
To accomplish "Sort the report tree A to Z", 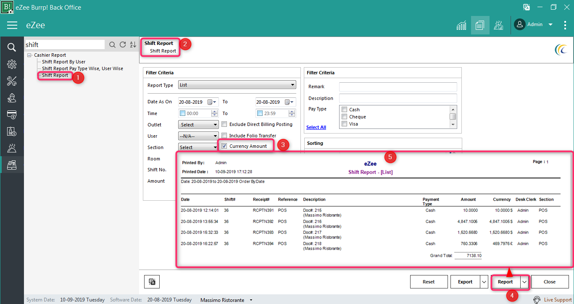I will pos(133,45).
